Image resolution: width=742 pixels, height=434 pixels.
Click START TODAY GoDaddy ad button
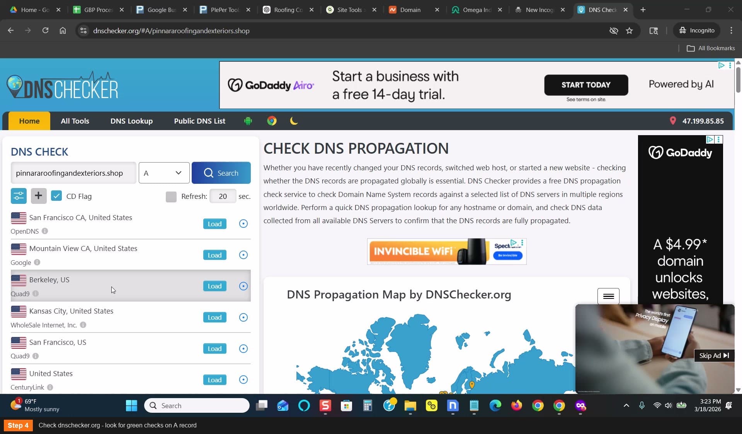pyautogui.click(x=586, y=85)
